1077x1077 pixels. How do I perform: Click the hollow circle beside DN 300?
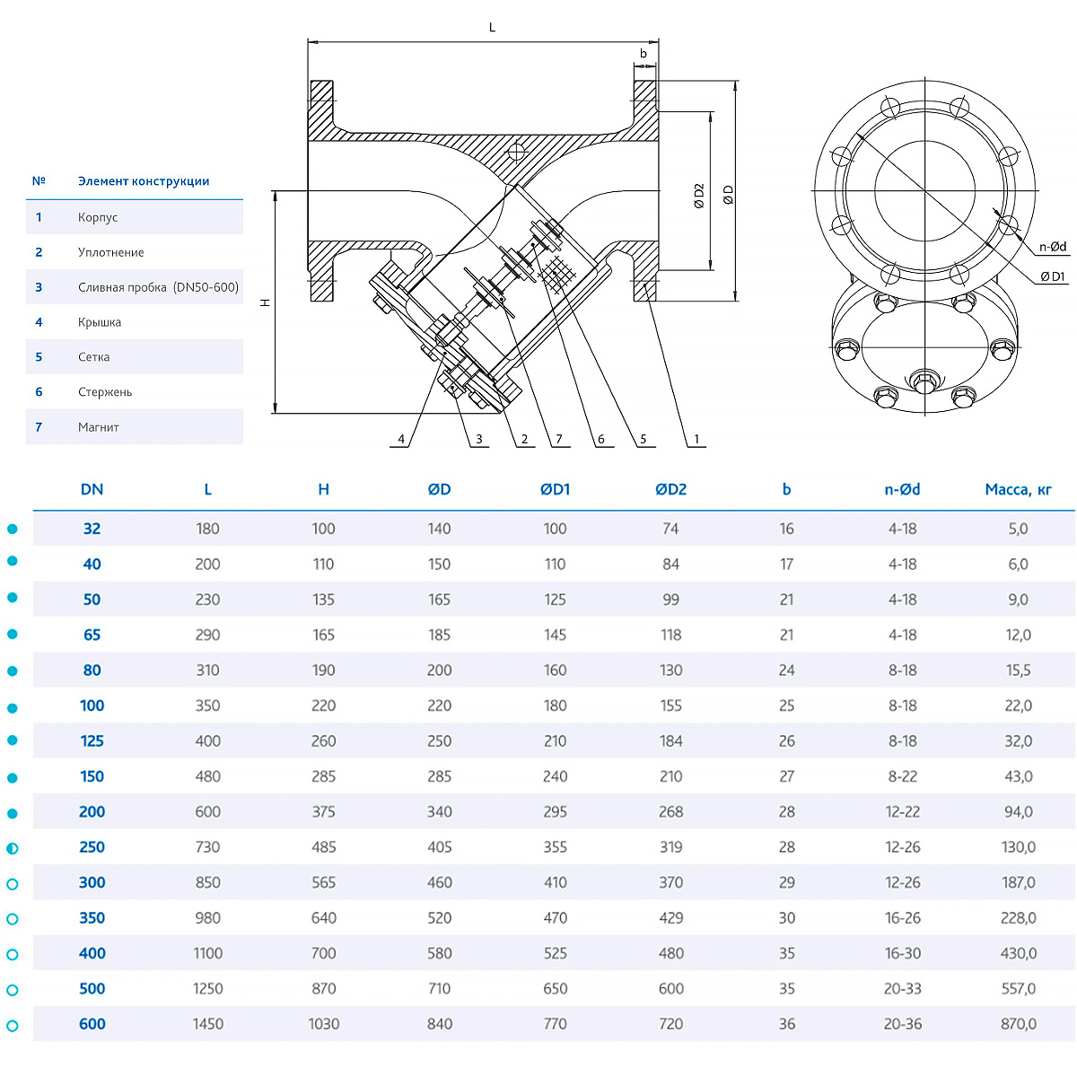[13, 884]
